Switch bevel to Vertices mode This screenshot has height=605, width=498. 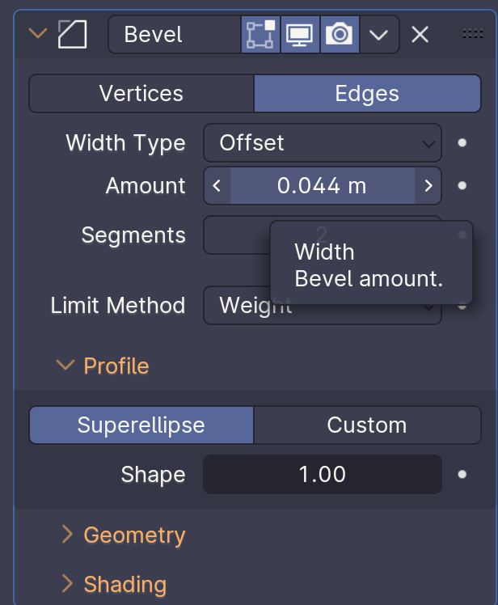(141, 94)
